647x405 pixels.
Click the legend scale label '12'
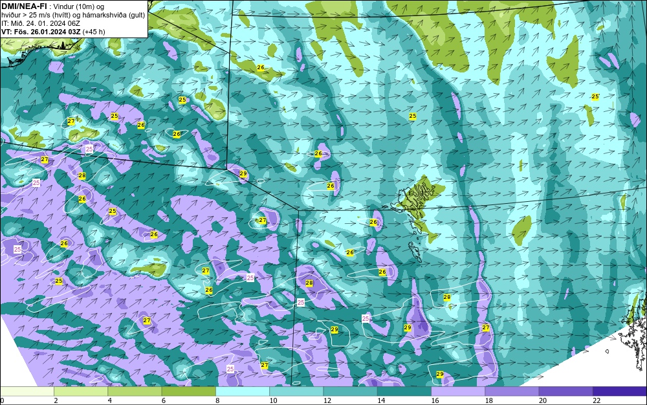point(327,400)
